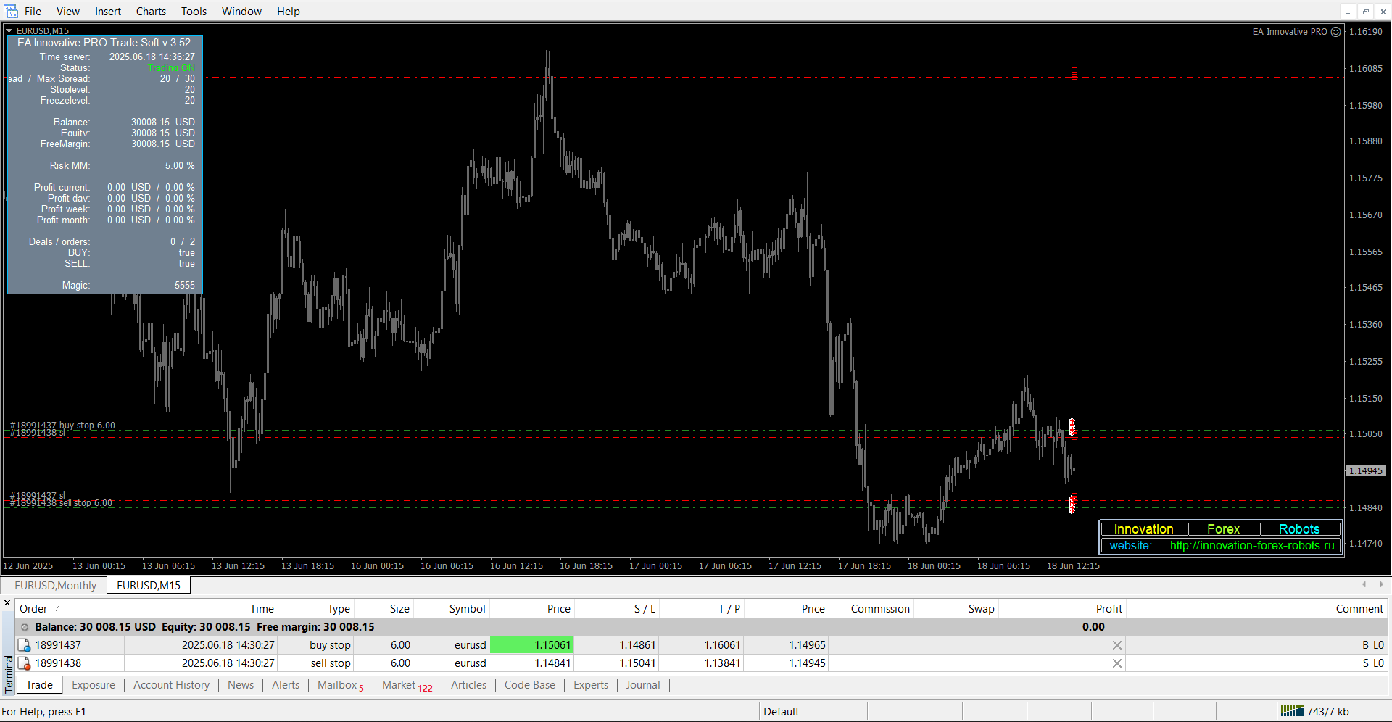Click the MetaTrader application icon in menu bar
The height and width of the screenshot is (722, 1392).
[11, 11]
